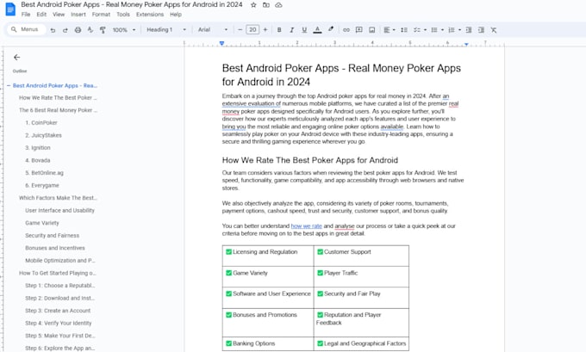Insert a numbered list
Image resolution: width=586 pixels, height=352 pixels.
pyautogui.click(x=452, y=30)
